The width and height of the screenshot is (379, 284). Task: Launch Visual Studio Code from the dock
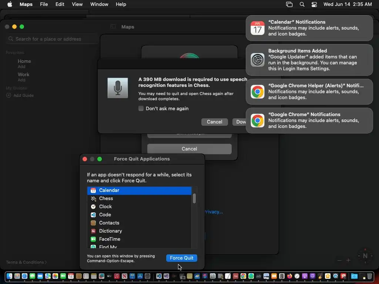point(159,276)
